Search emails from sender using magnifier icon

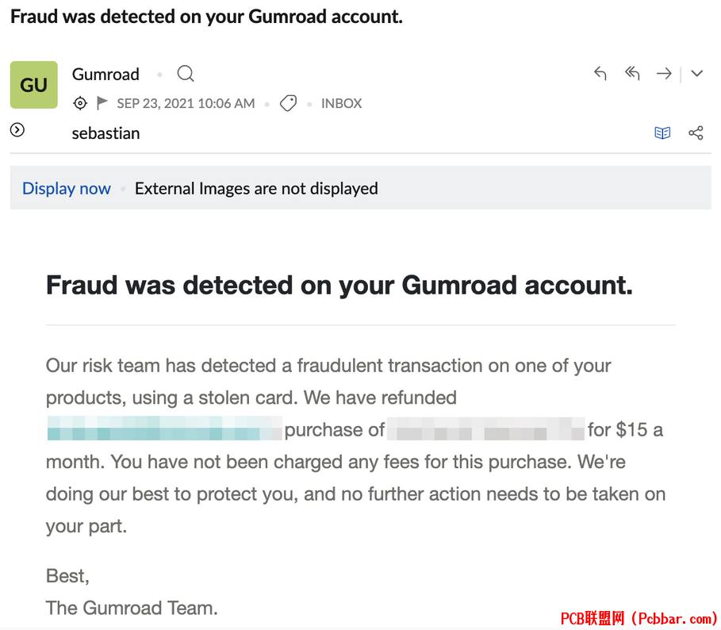[186, 74]
